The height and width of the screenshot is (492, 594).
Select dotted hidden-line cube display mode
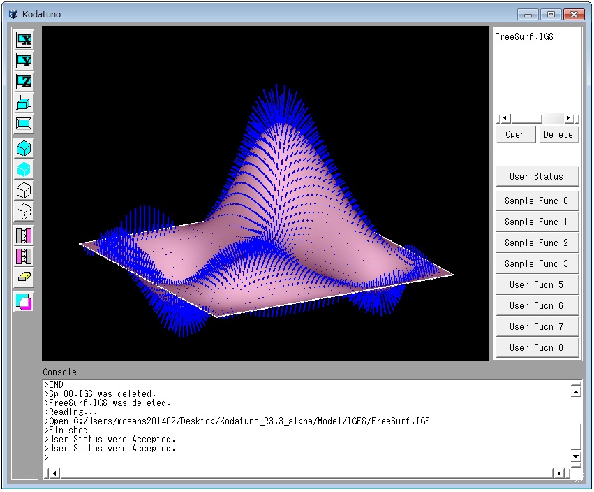coord(24,212)
